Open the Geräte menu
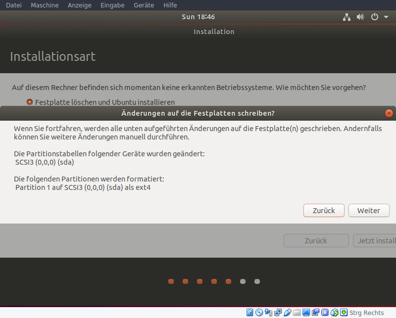396x318 pixels. 144,5
